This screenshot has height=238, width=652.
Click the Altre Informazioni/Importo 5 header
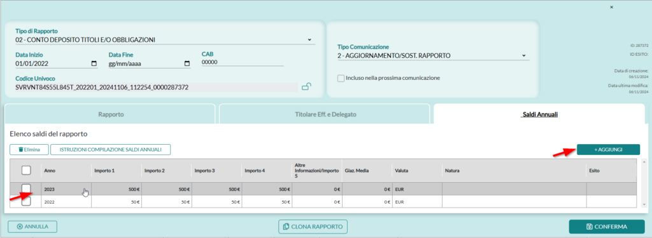pyautogui.click(x=316, y=171)
